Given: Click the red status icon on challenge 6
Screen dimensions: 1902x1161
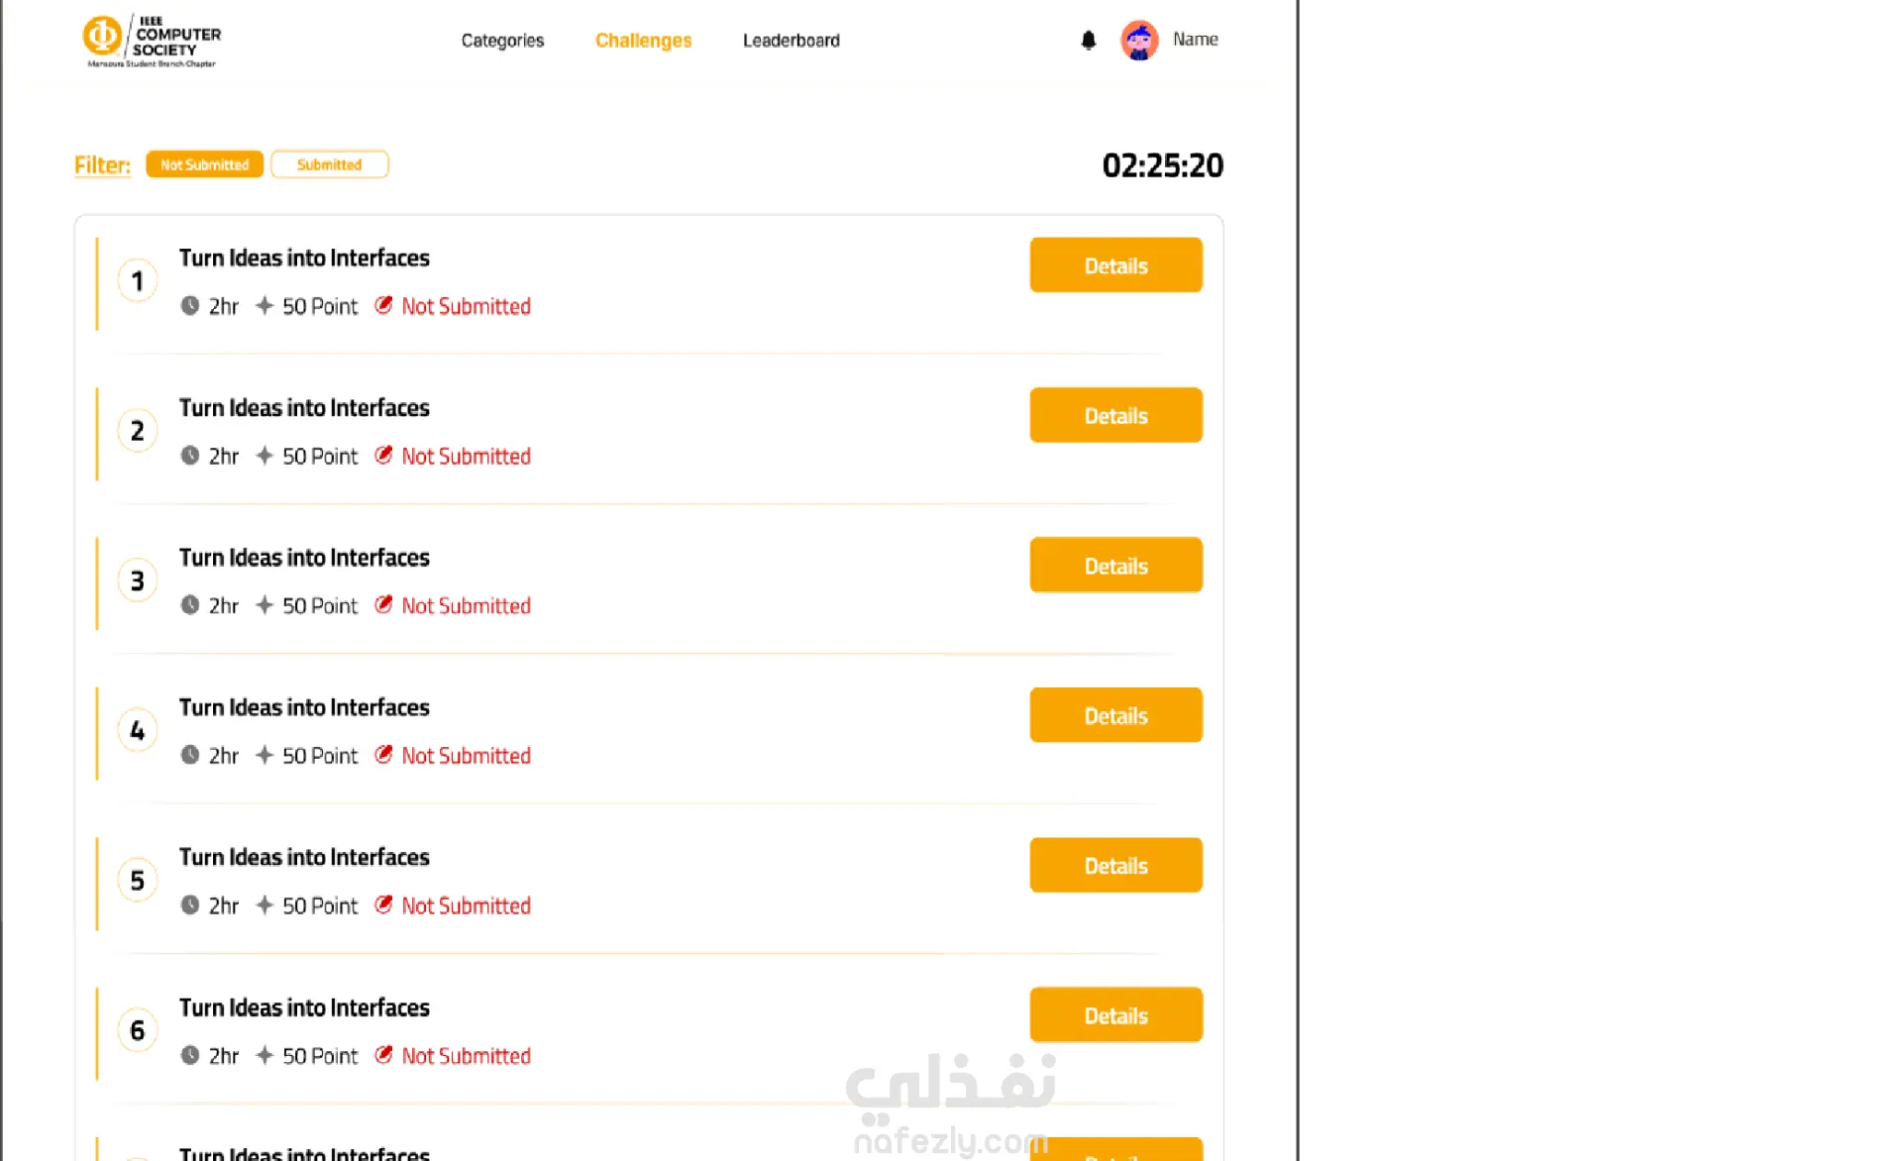Looking at the screenshot, I should click(x=383, y=1055).
